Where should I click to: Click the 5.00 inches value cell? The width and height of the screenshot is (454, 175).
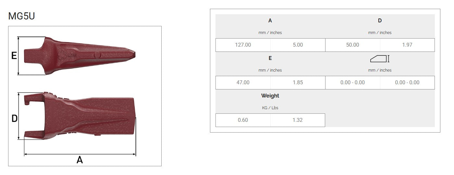298,45
